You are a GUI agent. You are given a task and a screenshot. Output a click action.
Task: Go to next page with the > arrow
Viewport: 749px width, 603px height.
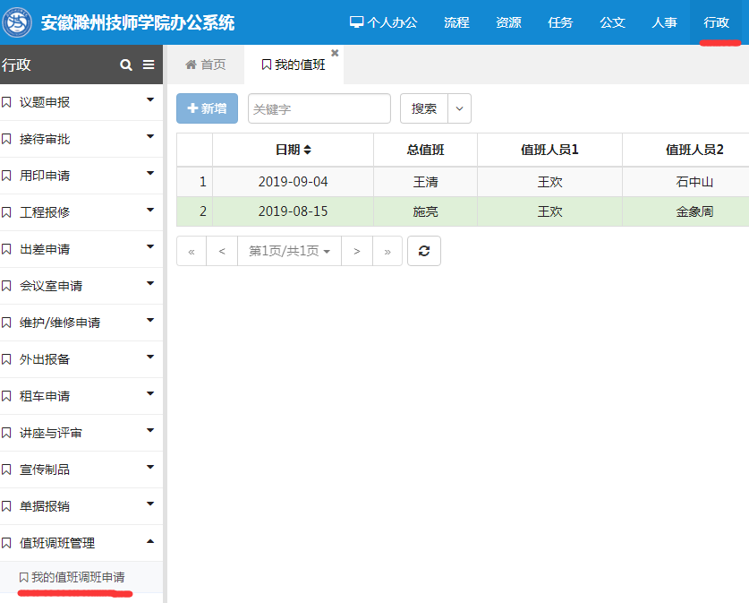click(x=356, y=251)
